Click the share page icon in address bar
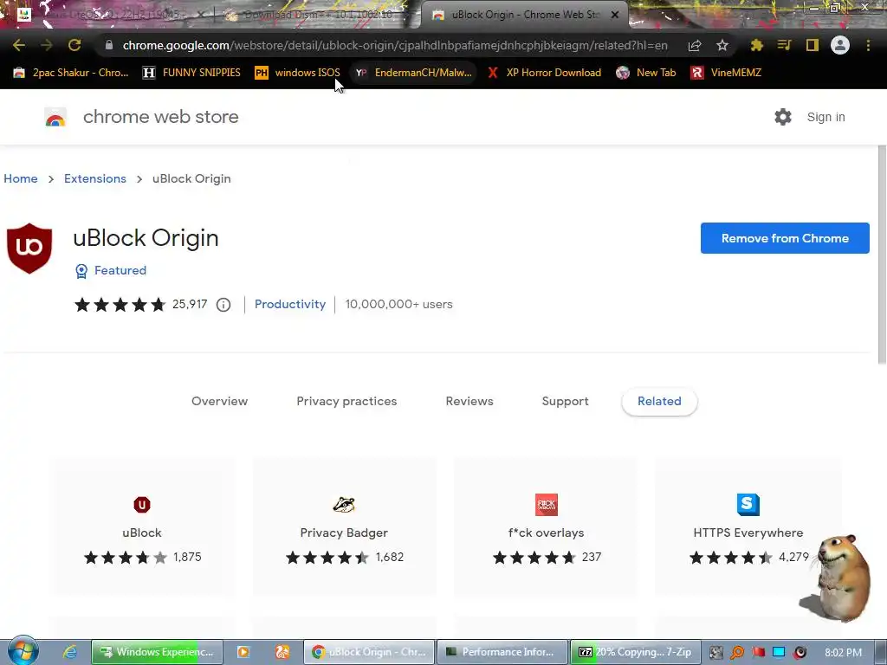887x665 pixels. tap(695, 45)
